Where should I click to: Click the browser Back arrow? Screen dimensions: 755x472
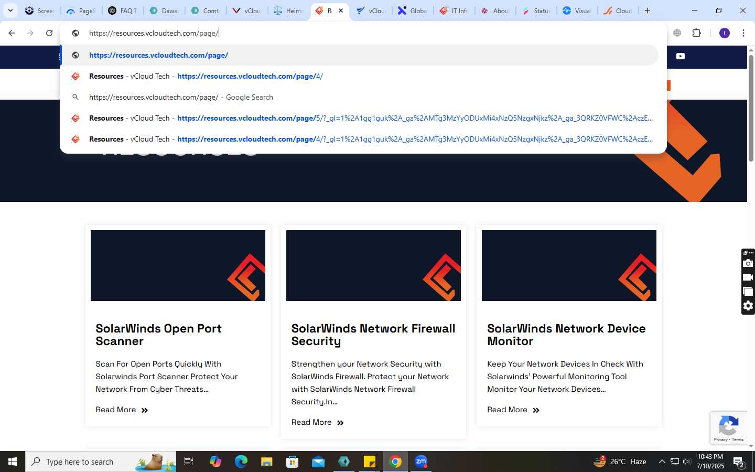12,33
